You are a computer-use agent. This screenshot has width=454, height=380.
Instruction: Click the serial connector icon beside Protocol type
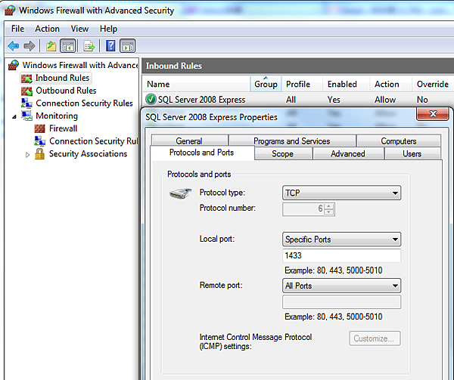click(x=180, y=193)
